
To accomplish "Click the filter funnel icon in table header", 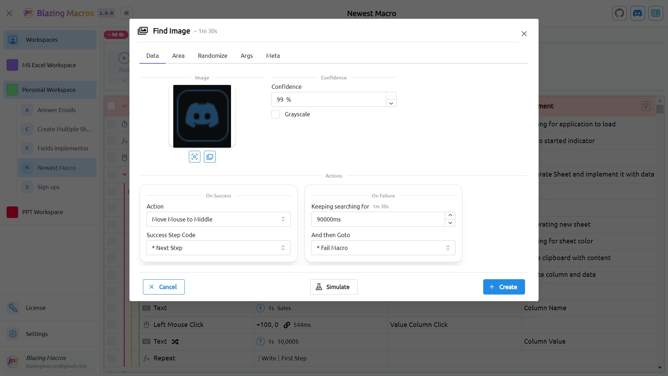I will pyautogui.click(x=646, y=106).
